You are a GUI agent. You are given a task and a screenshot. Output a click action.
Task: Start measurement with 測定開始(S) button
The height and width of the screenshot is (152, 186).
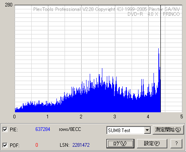coord(168,130)
